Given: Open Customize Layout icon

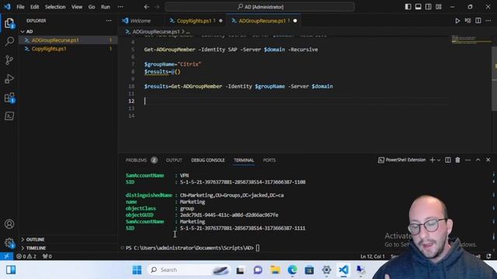Looking at the screenshot, I should [x=439, y=7].
